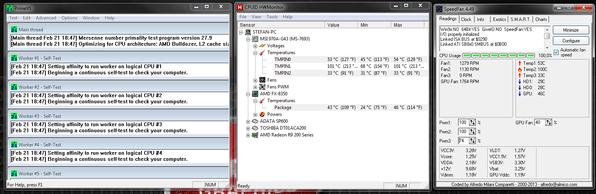Screen dimensions: 596x194
Task: Click the Main thread window icon
Action: tap(14, 29)
